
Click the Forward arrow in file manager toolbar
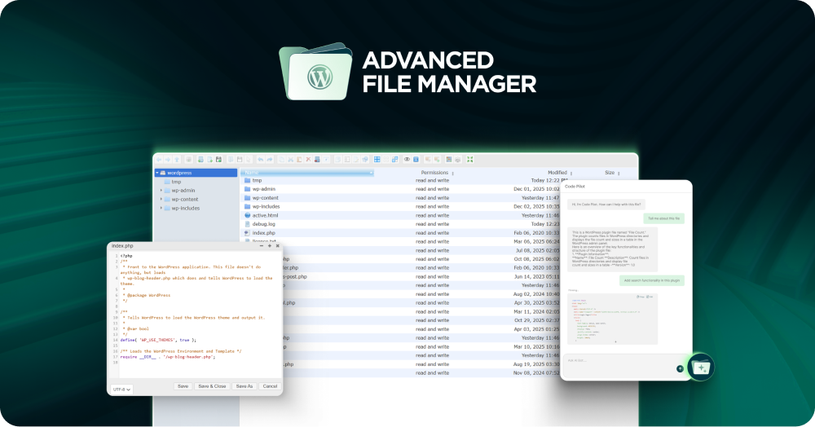[x=167, y=160]
